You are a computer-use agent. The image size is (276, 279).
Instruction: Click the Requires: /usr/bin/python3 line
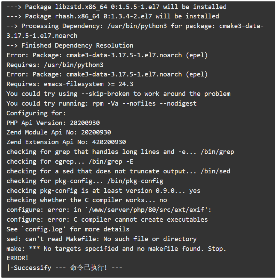point(55,65)
